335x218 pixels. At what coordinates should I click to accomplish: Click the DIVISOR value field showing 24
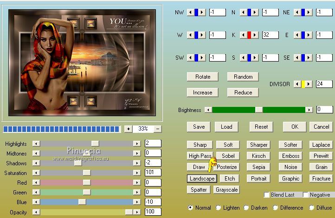tap(324, 84)
